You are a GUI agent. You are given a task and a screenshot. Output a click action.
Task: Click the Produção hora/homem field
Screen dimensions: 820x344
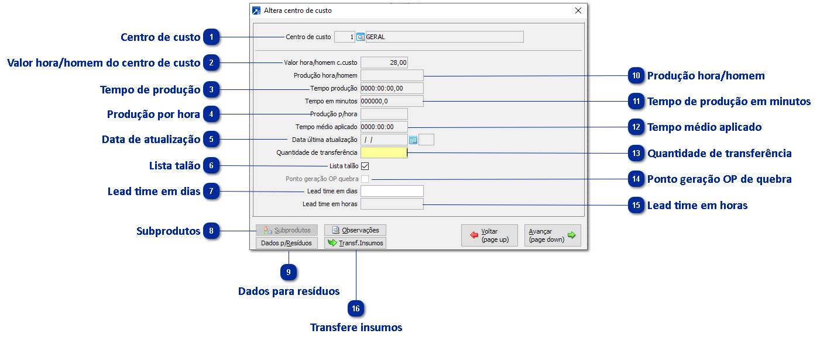(x=392, y=75)
